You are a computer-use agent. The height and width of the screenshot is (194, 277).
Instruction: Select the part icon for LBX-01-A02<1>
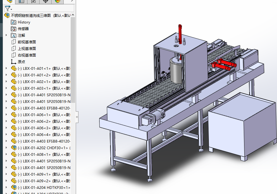14,82
